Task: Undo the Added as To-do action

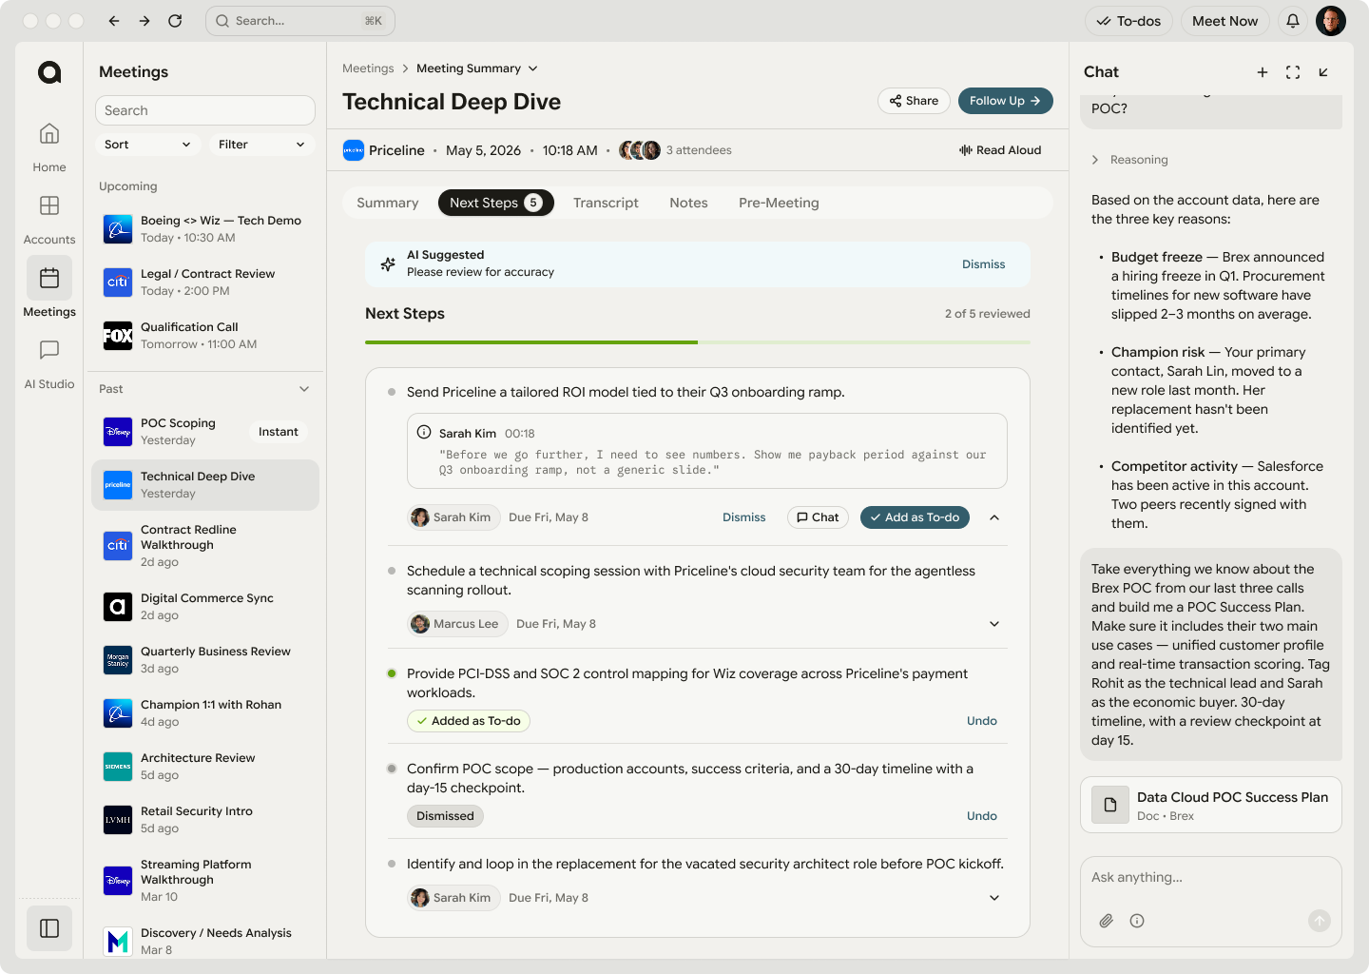Action: tap(981, 721)
